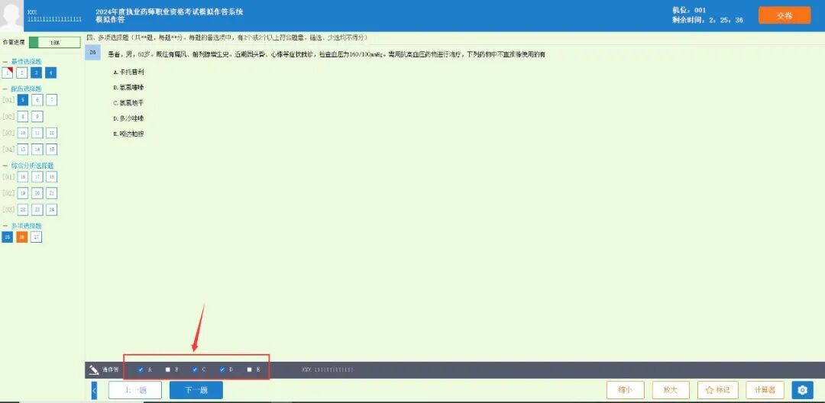This screenshot has width=825, height=403.
Task: Jump to question 17
Action: tap(37, 177)
